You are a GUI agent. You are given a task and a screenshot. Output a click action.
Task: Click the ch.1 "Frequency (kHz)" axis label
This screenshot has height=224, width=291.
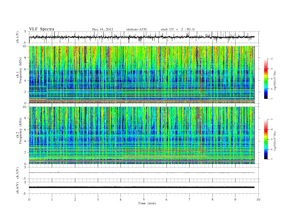click(x=21, y=70)
